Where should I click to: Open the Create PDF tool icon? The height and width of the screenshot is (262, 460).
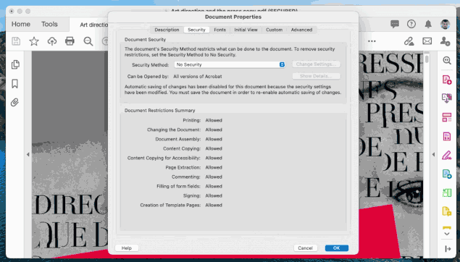[447, 80]
